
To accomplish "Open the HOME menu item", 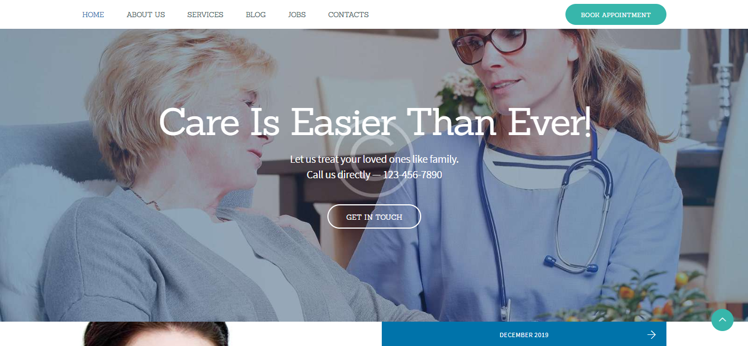I will coord(93,14).
